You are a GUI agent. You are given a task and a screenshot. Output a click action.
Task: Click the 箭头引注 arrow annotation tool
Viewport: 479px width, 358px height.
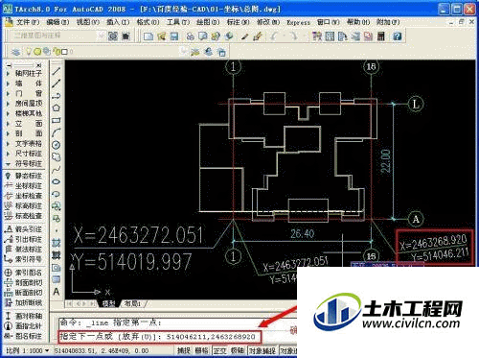[x=23, y=229]
